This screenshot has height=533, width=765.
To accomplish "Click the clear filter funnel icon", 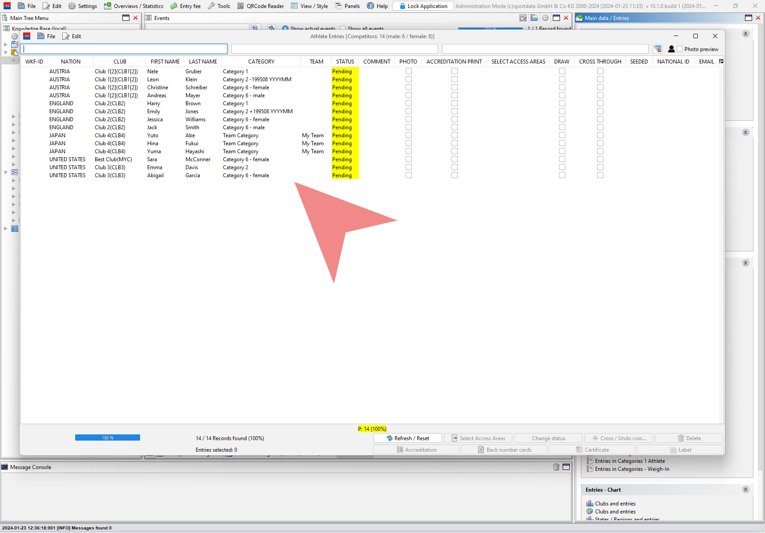I will tap(658, 49).
